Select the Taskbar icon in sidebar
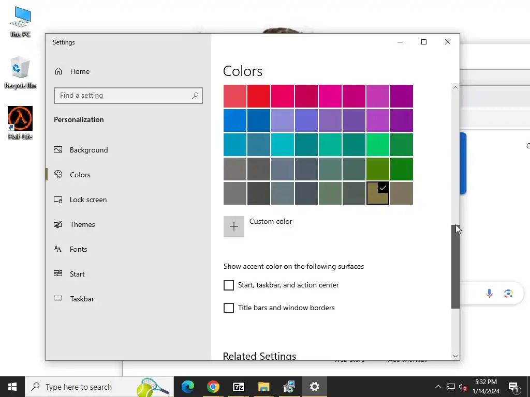530x397 pixels. (x=58, y=298)
